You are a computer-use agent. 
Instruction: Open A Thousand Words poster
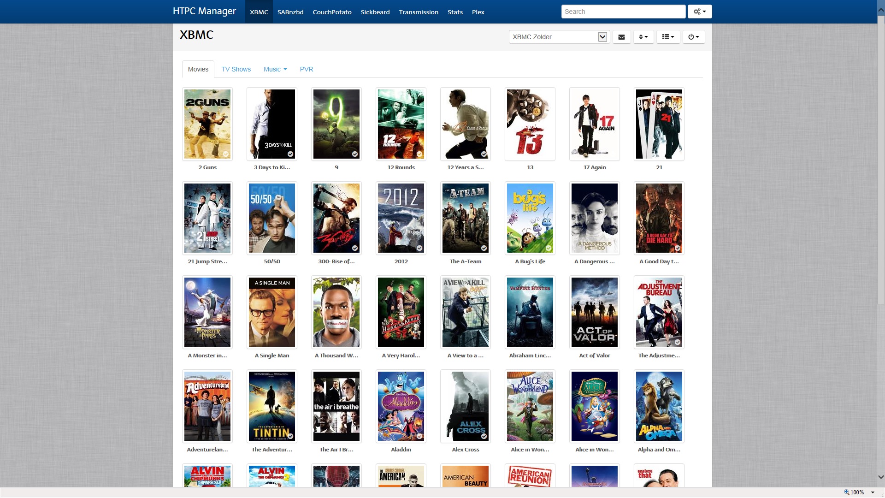coord(336,312)
